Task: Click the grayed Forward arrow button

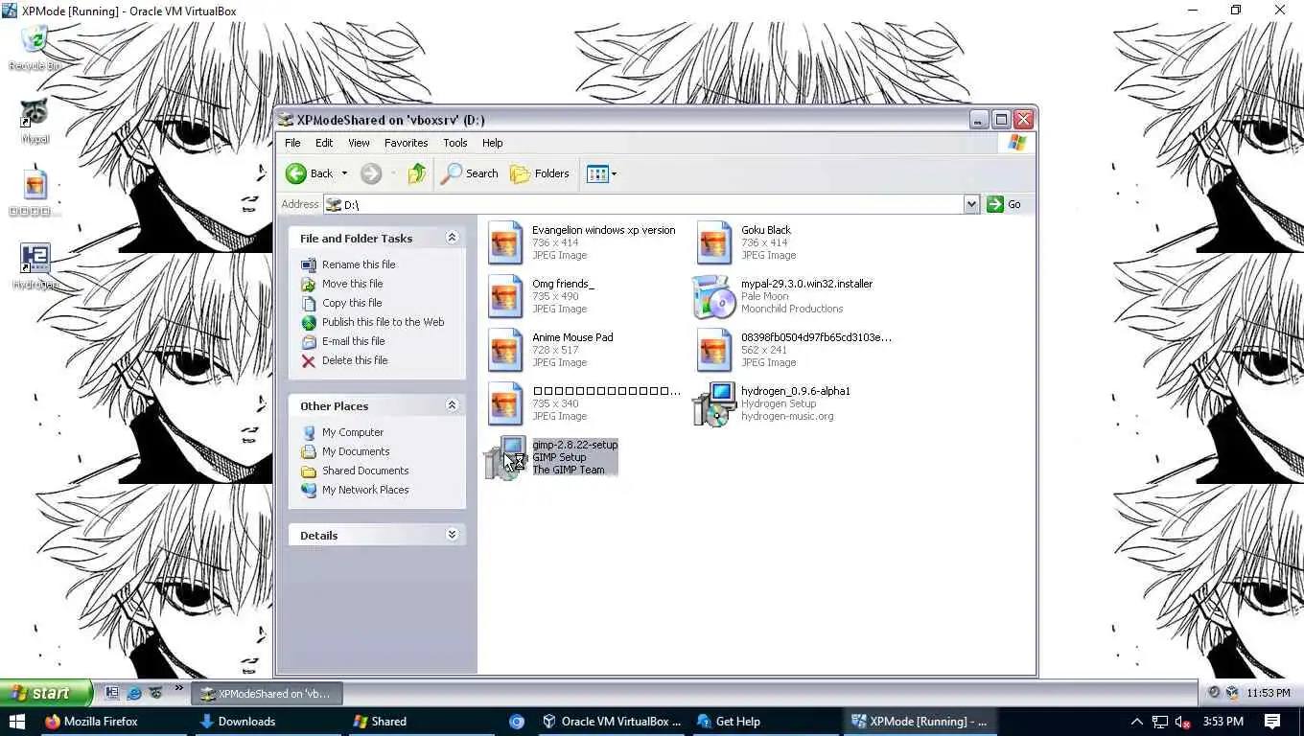Action: [371, 173]
